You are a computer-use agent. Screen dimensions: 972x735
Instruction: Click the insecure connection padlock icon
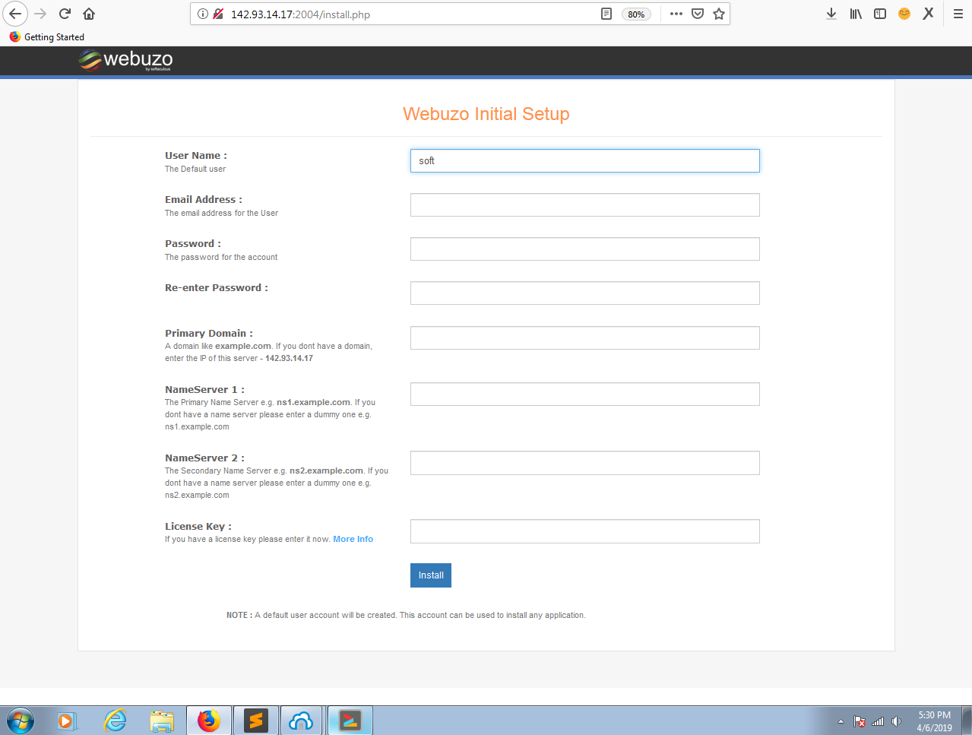point(218,14)
